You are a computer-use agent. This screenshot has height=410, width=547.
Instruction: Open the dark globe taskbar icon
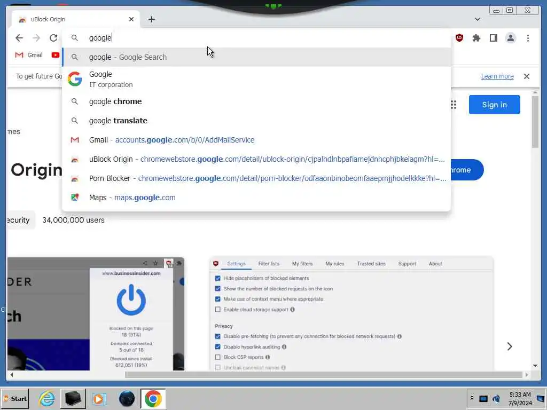[127, 398]
